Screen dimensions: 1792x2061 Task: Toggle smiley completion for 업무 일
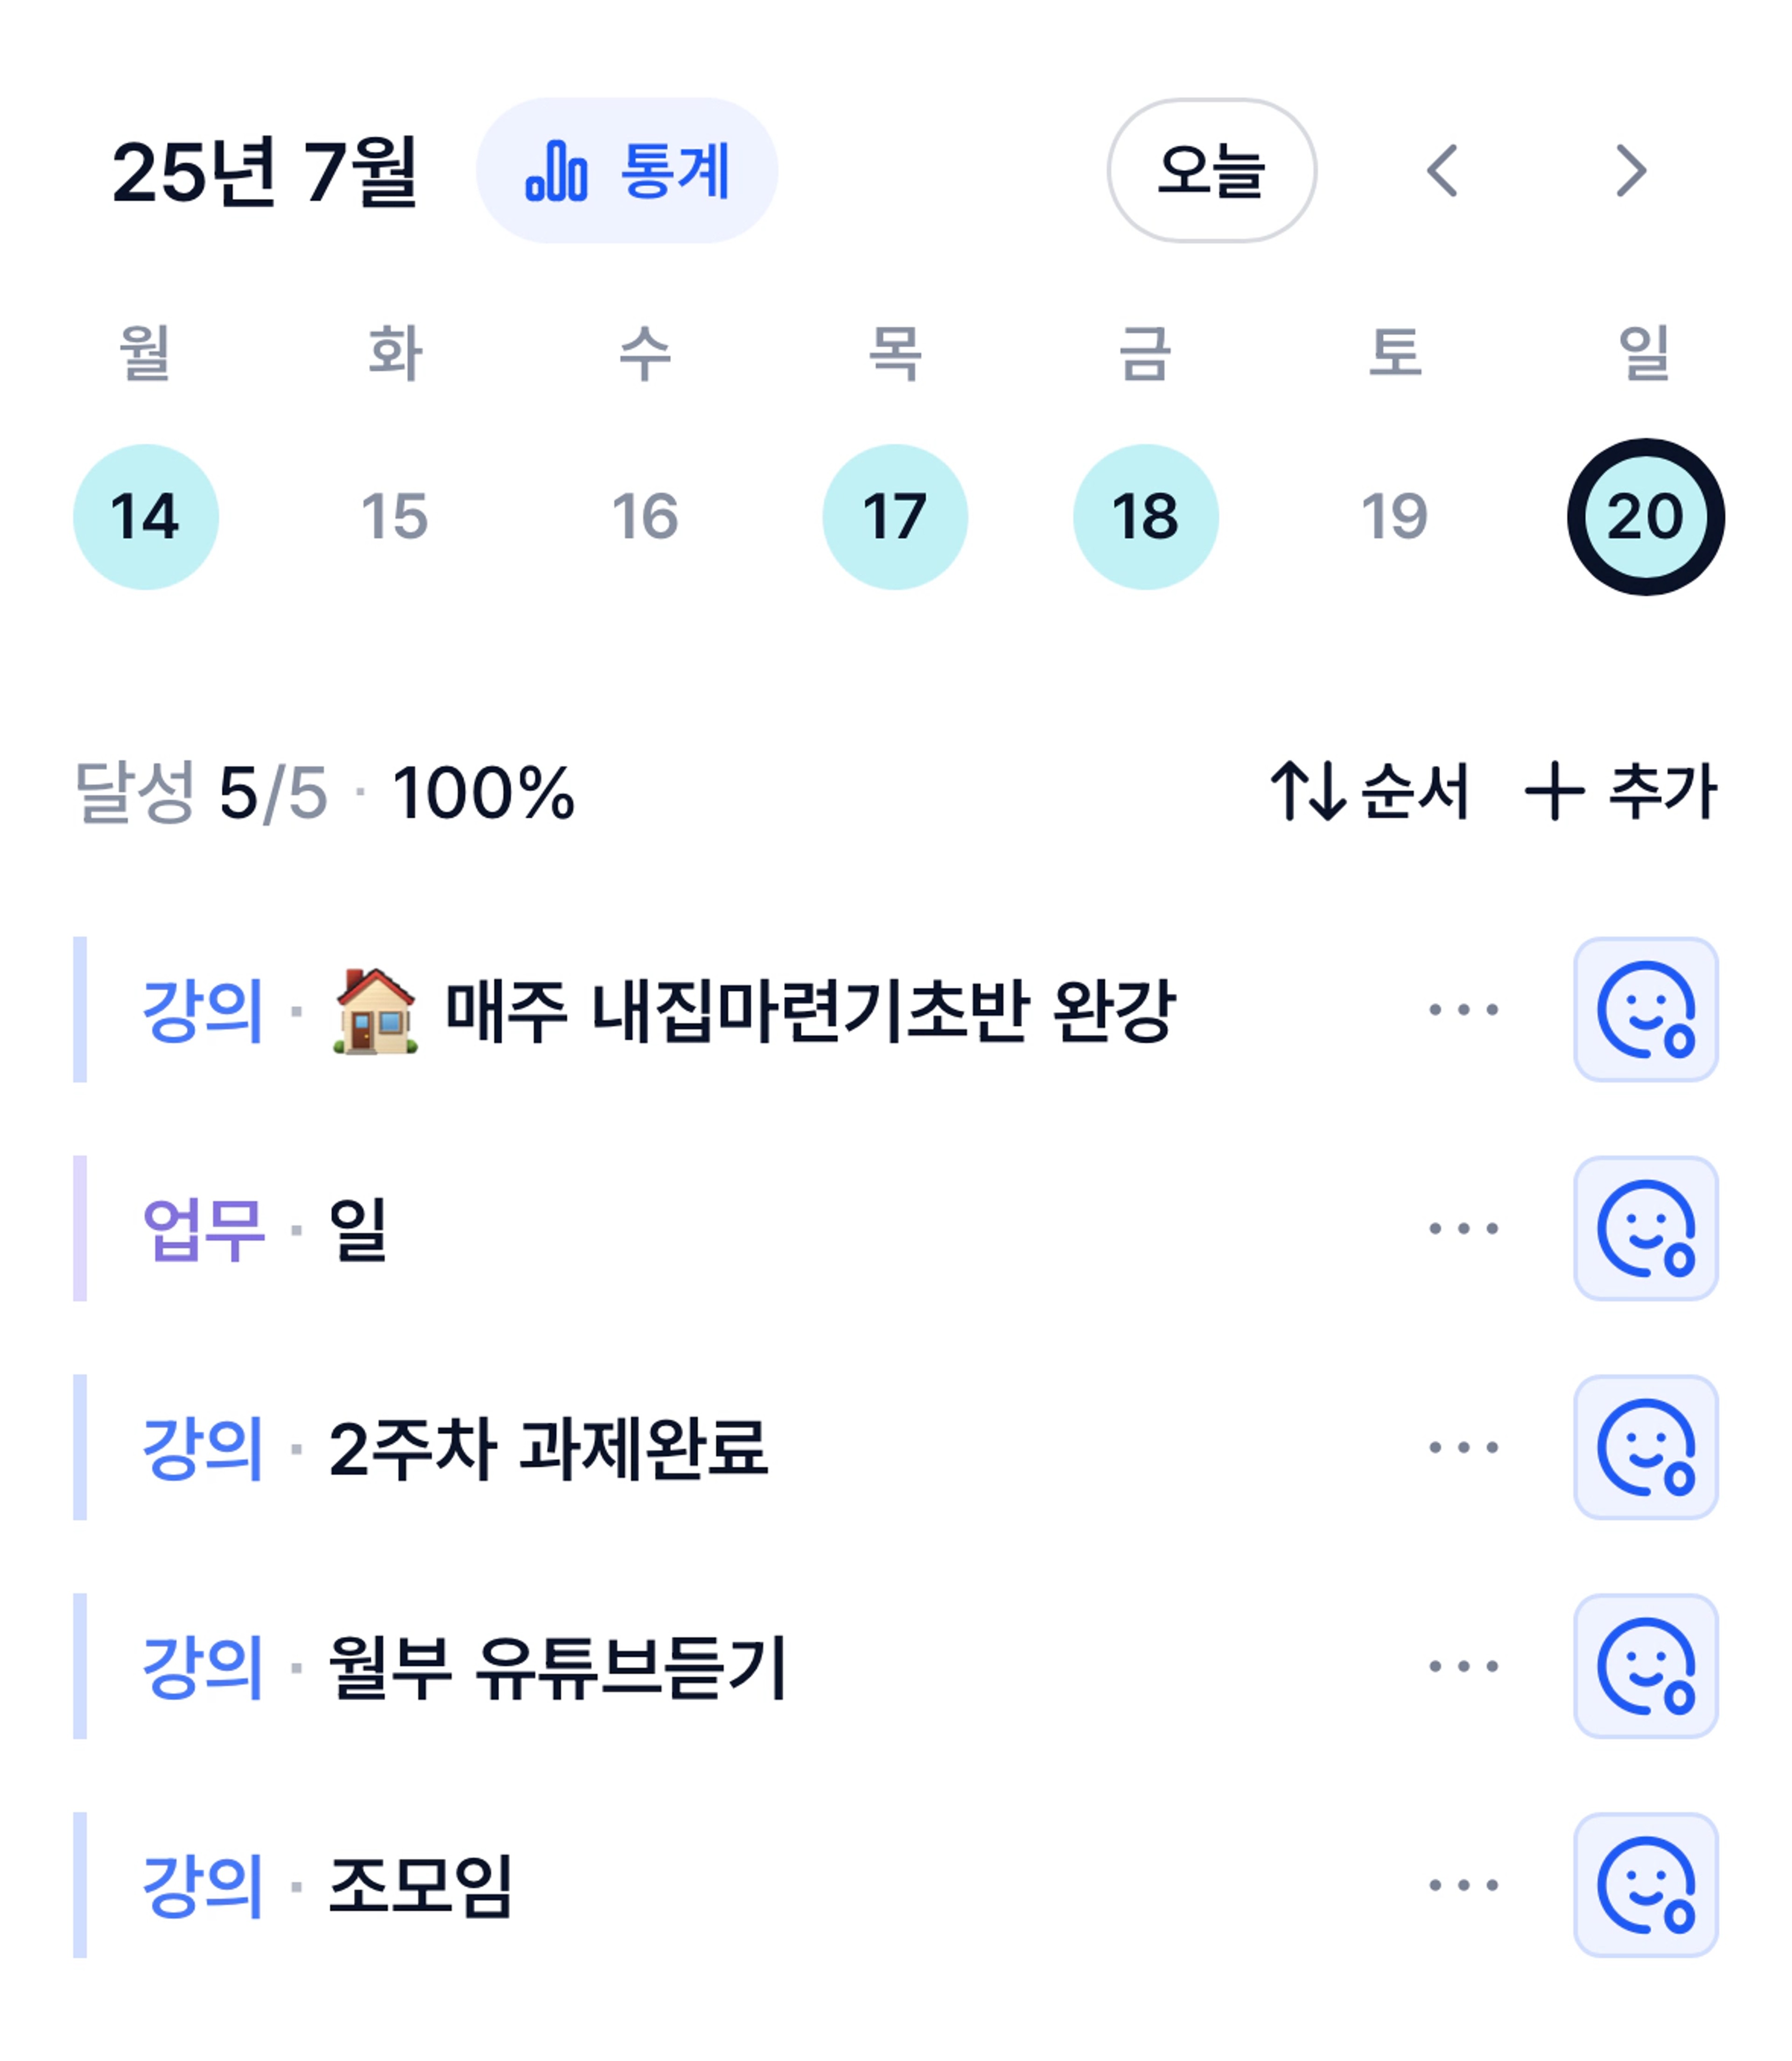click(x=1646, y=1228)
